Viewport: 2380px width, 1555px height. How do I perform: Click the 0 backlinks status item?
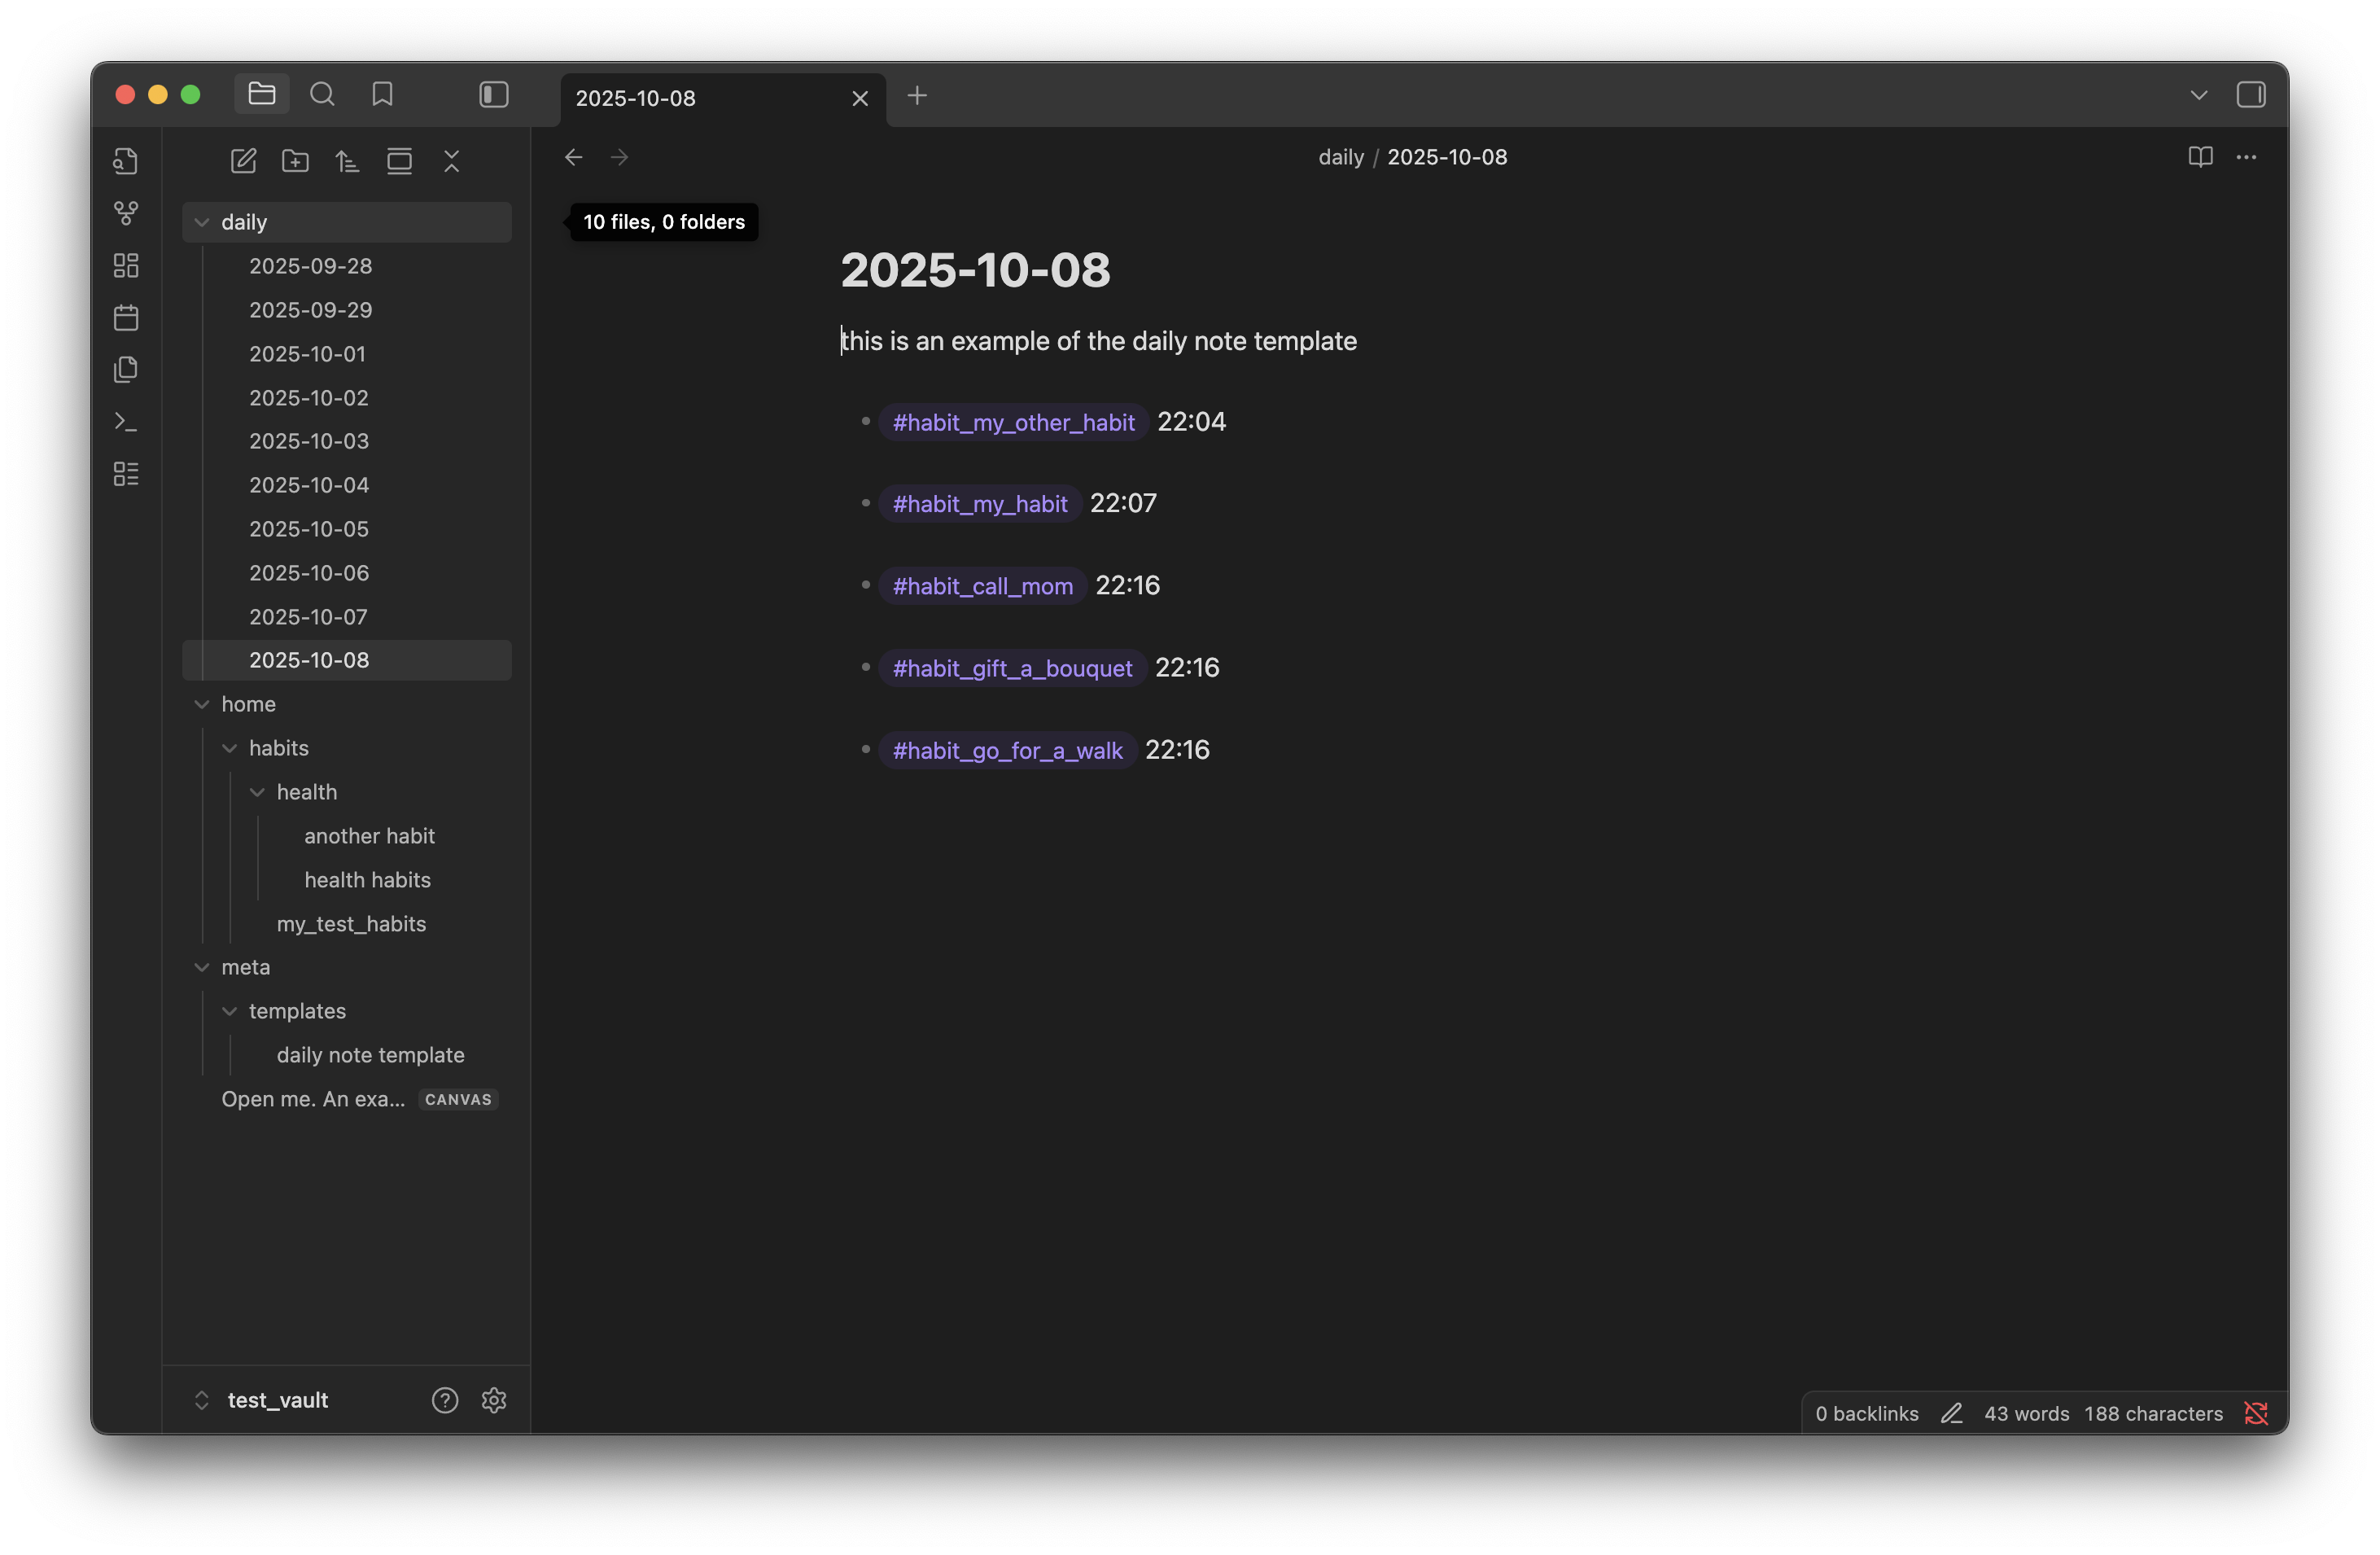tap(1866, 1413)
